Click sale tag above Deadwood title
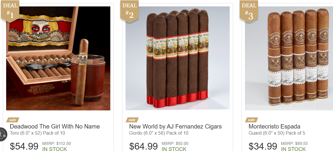 (13, 120)
